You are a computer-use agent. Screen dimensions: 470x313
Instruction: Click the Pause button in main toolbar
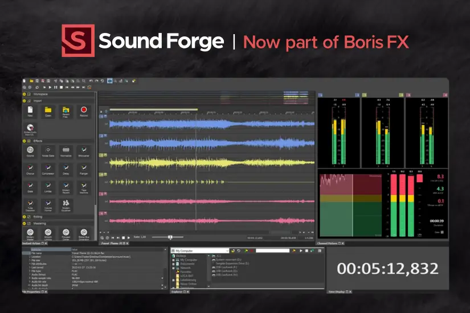click(55, 87)
